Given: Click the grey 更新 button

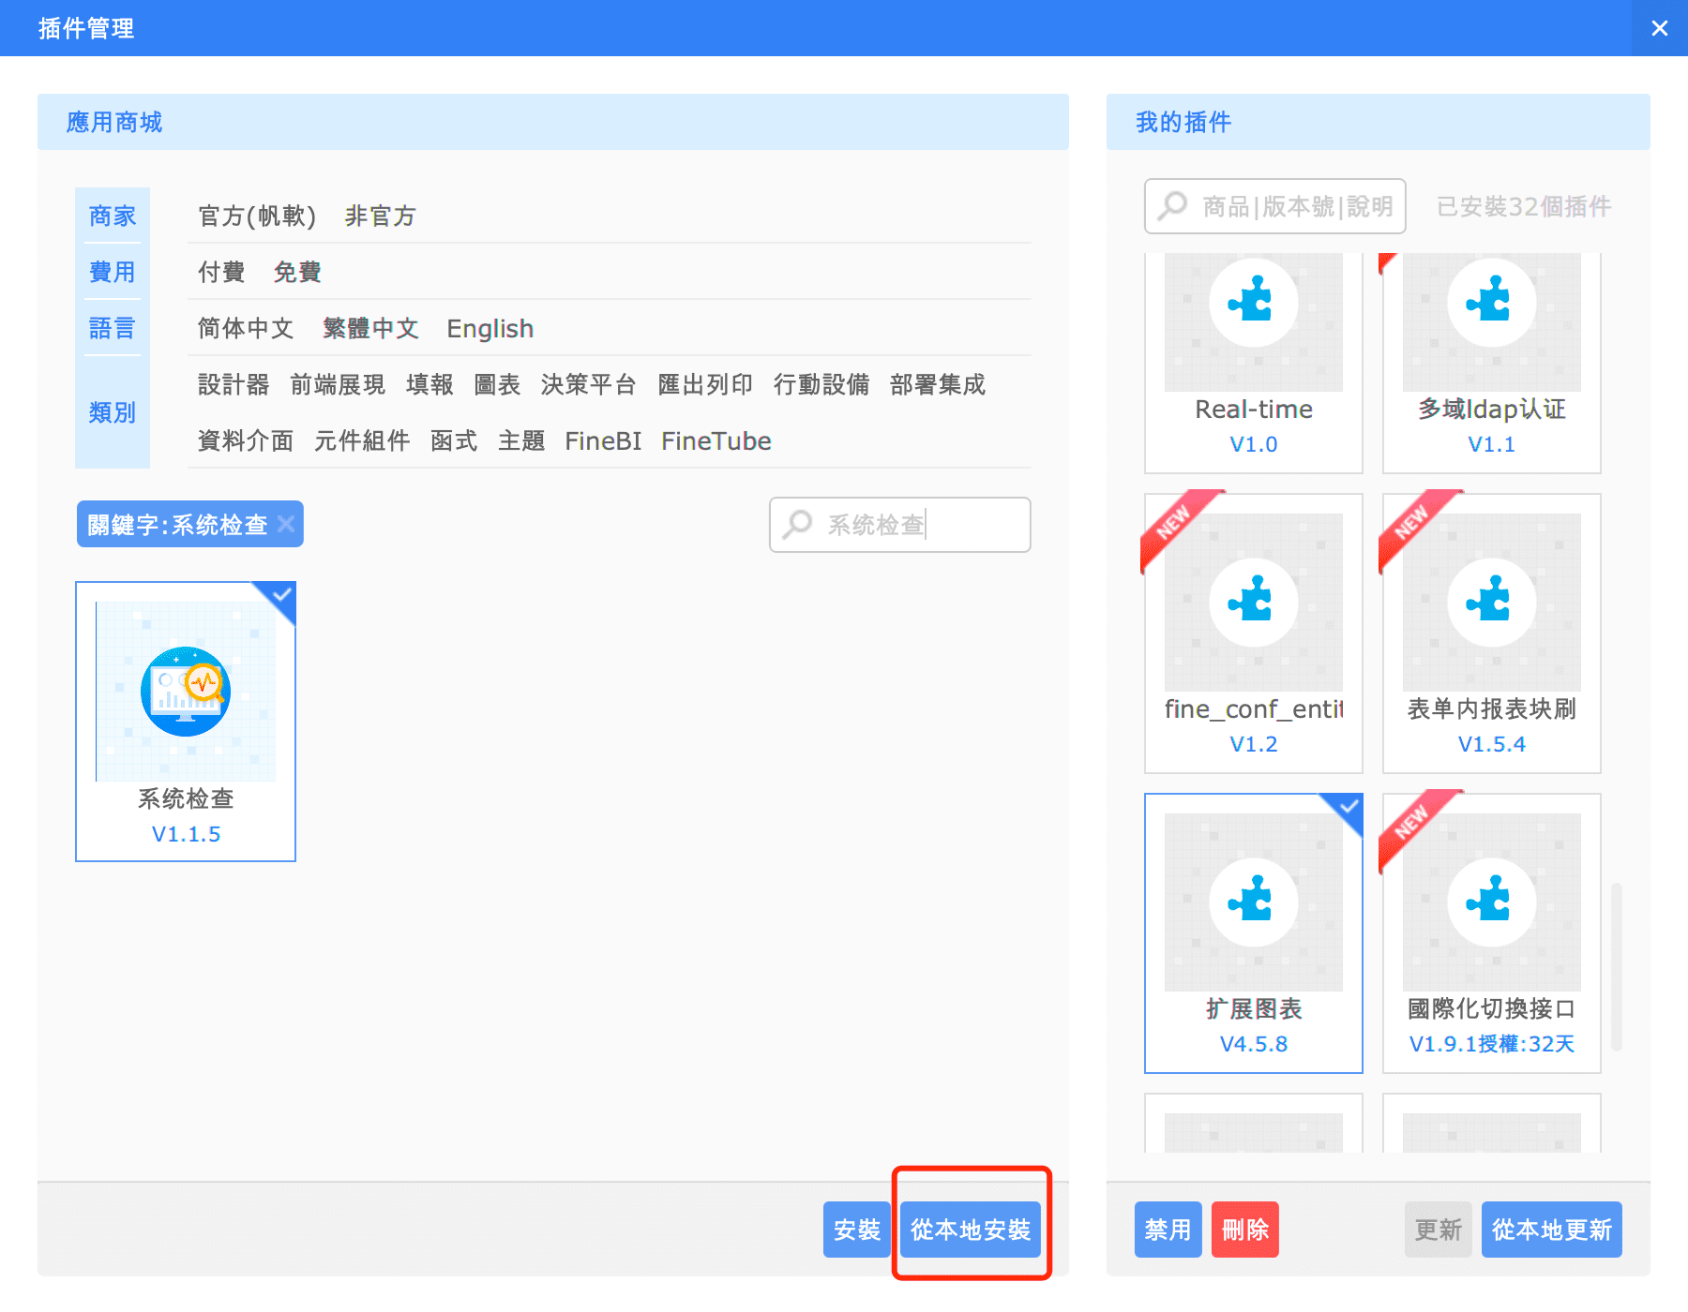Looking at the screenshot, I should point(1439,1230).
